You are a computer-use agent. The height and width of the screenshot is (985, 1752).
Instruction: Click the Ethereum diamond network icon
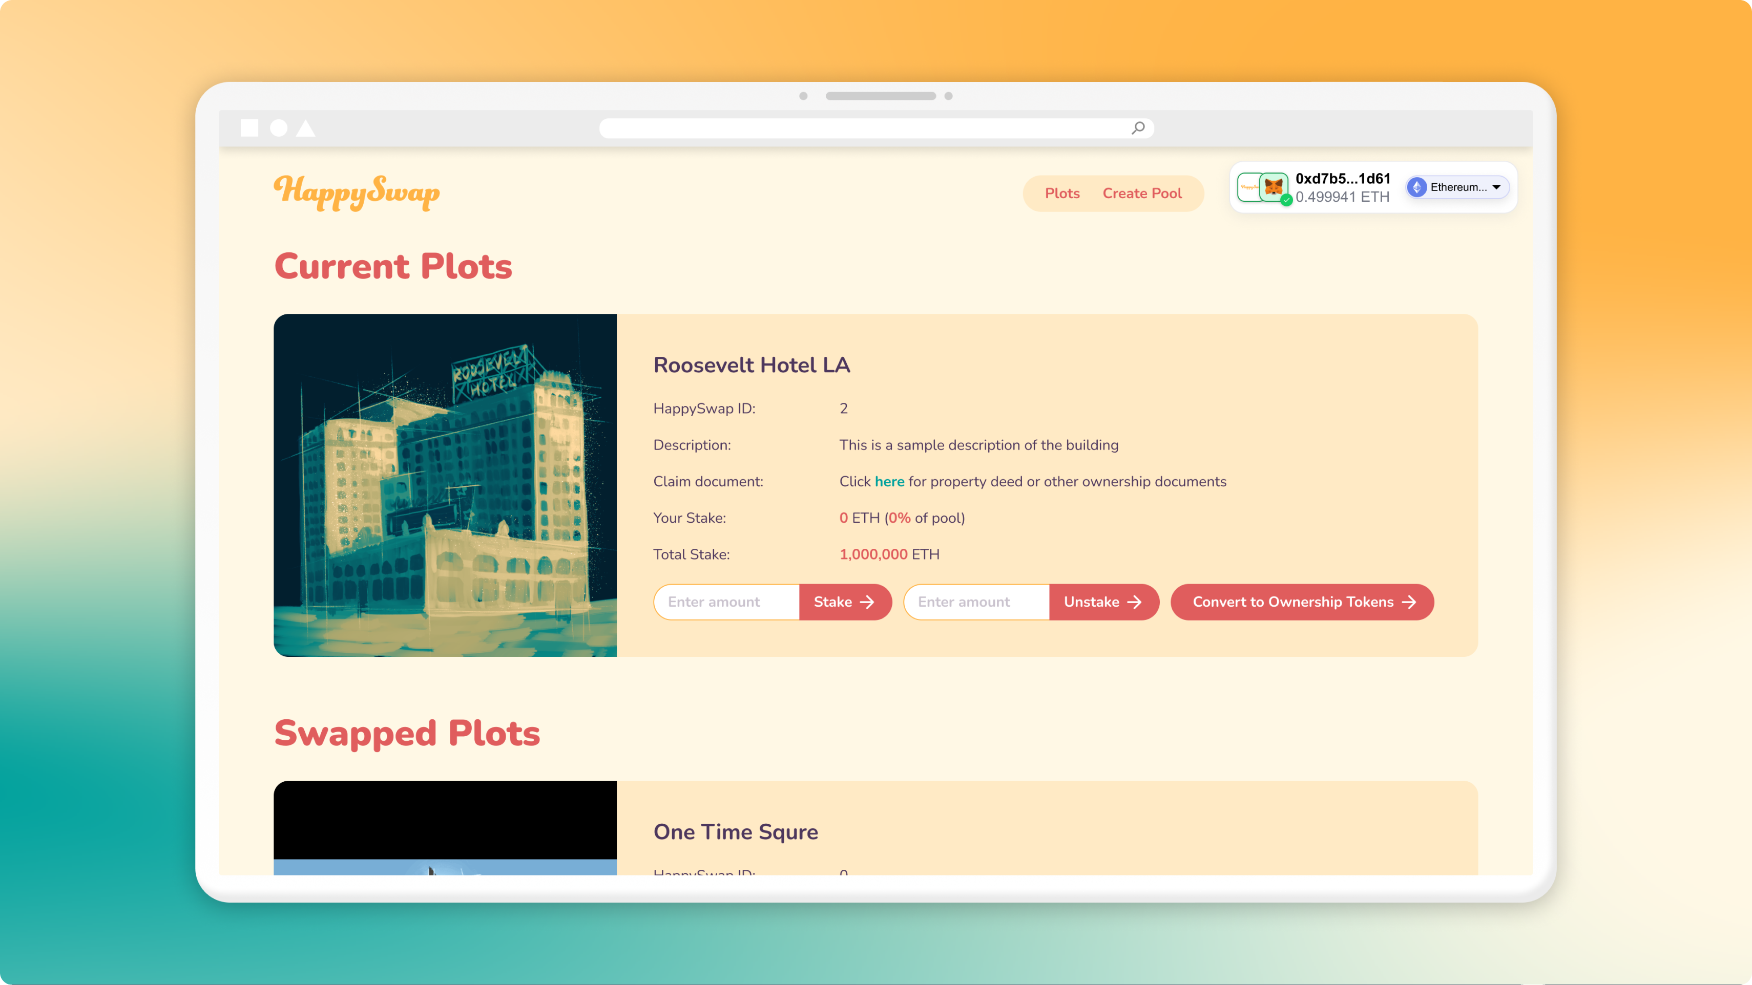tap(1416, 187)
